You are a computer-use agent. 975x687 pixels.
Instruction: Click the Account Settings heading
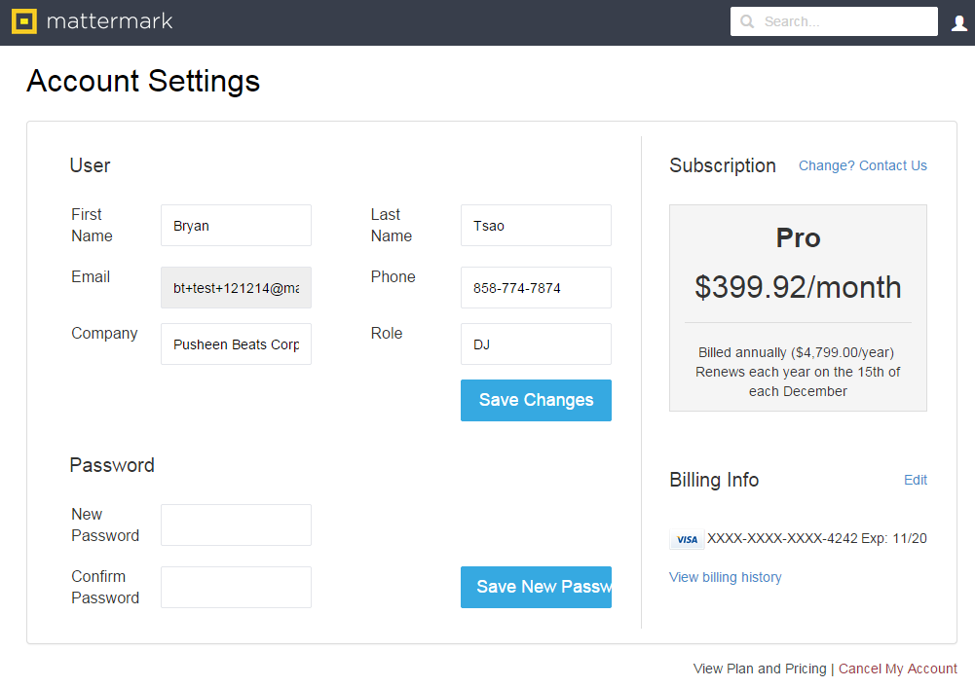point(143,82)
